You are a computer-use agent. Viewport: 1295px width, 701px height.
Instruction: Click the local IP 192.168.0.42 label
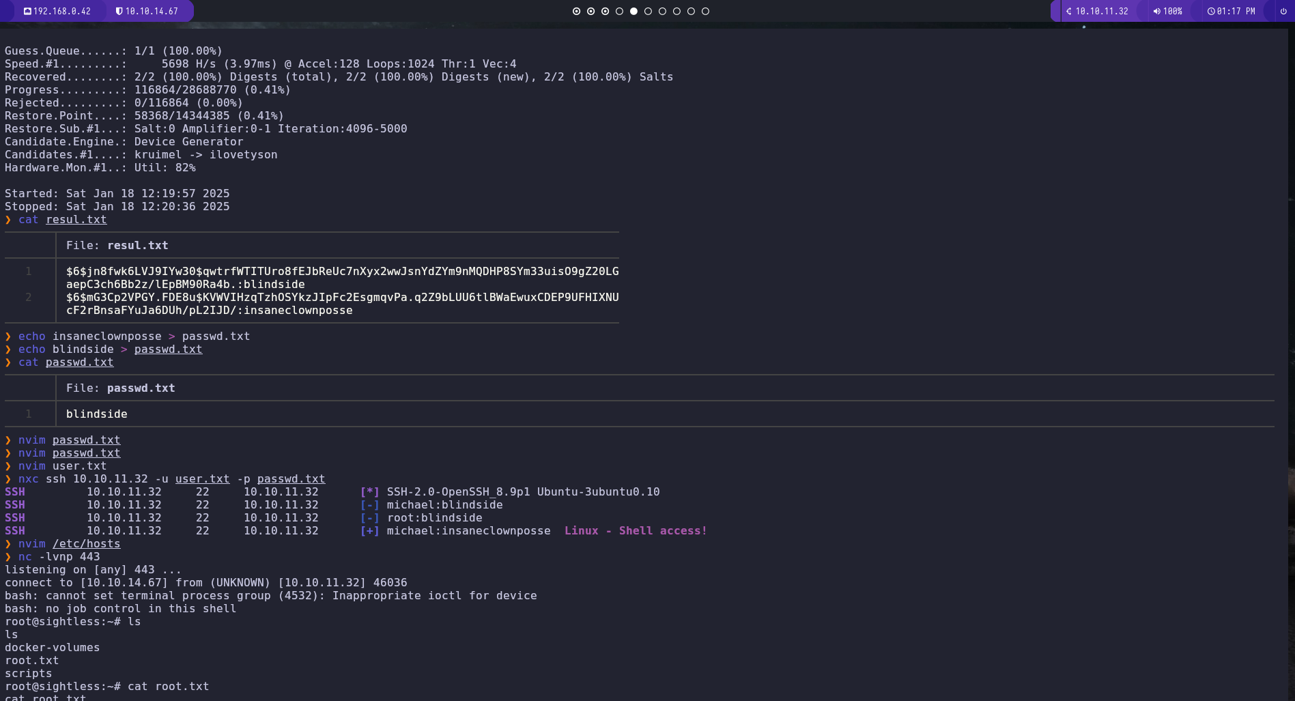tap(62, 12)
